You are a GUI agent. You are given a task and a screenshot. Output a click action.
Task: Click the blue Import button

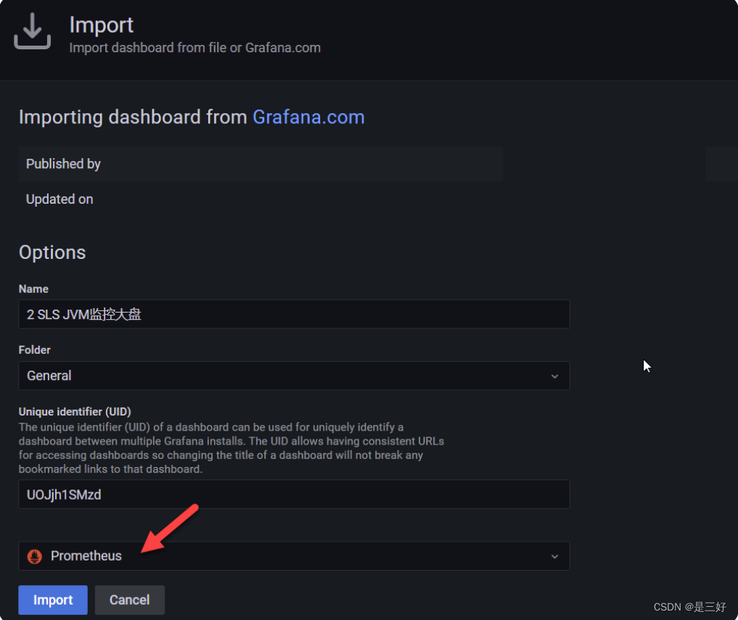click(x=53, y=600)
